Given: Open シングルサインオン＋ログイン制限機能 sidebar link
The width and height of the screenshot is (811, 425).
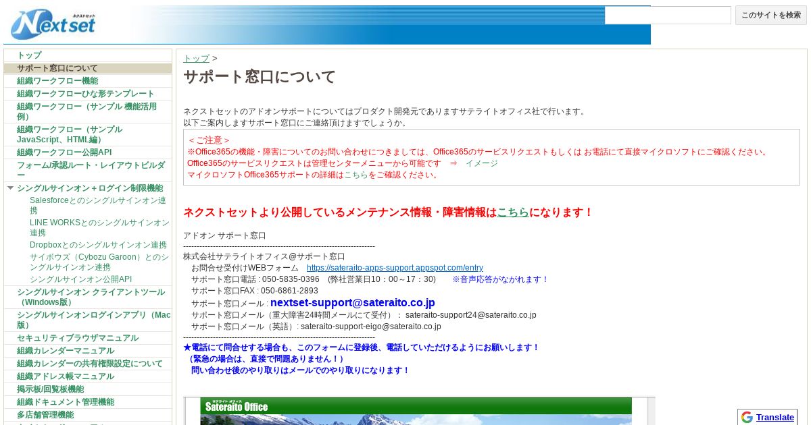Looking at the screenshot, I should pos(90,188).
